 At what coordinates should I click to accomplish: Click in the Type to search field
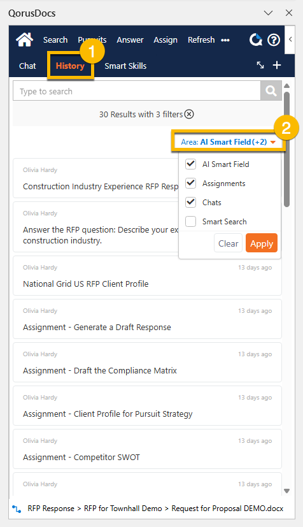[137, 90]
